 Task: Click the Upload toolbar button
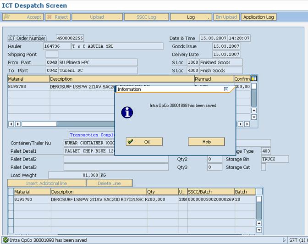pos(97,17)
